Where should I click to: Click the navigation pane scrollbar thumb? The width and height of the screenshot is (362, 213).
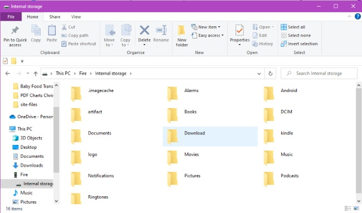(x=56, y=139)
